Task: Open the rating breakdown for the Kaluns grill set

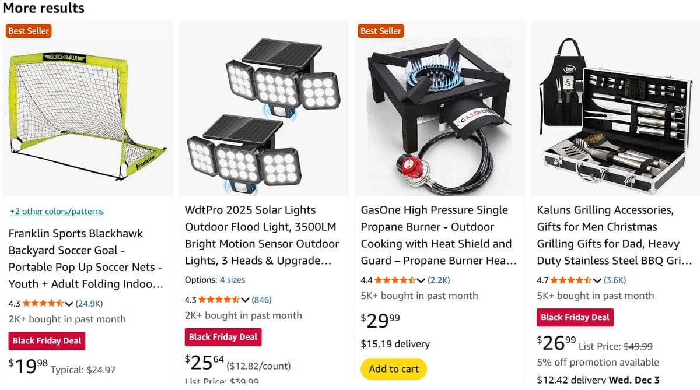Action: tap(596, 280)
